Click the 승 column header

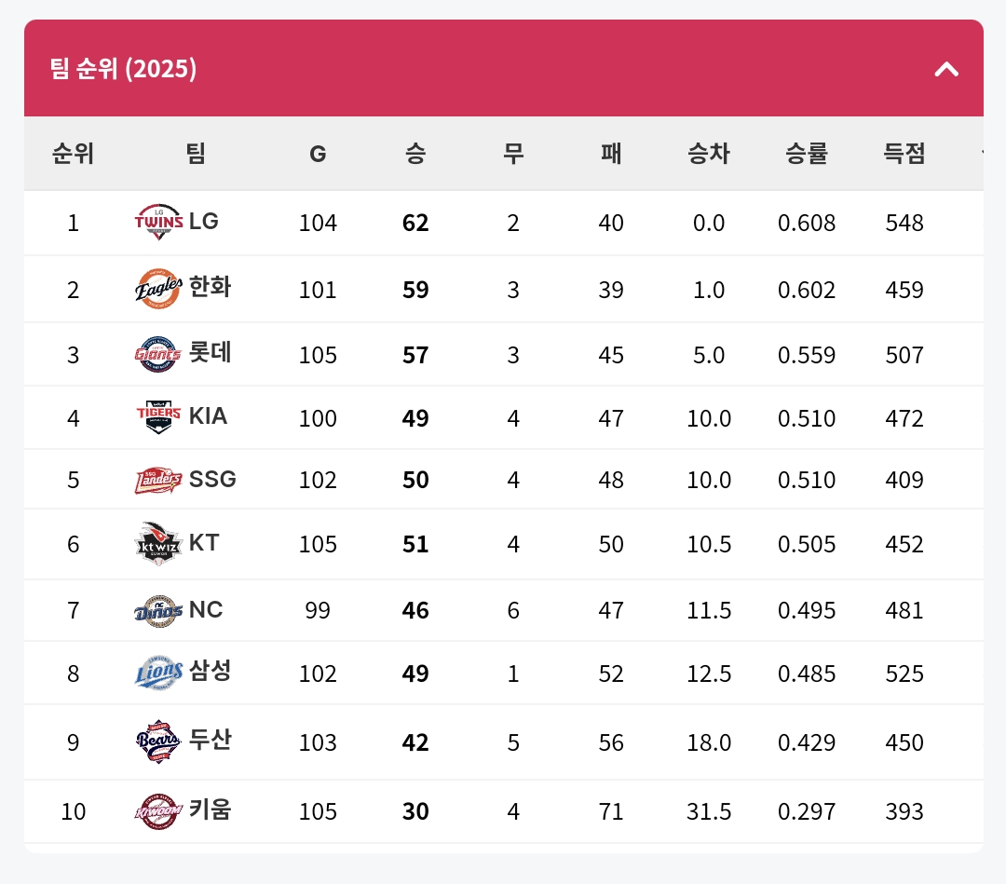[415, 154]
